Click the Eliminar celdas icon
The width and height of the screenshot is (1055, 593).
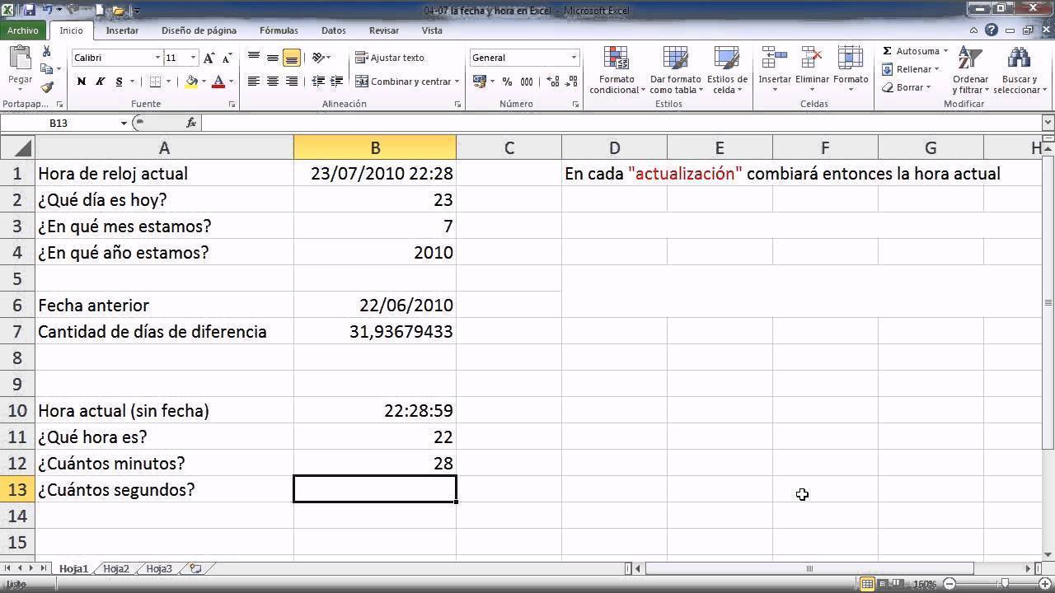point(812,58)
